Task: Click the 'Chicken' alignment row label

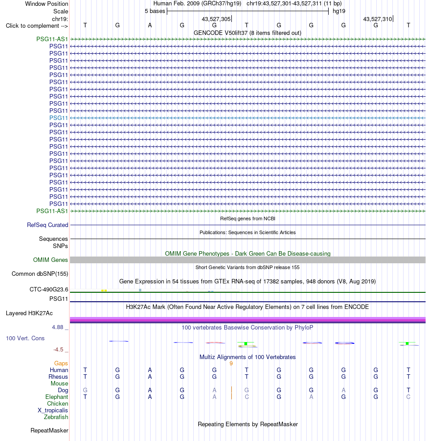Action: (57, 403)
